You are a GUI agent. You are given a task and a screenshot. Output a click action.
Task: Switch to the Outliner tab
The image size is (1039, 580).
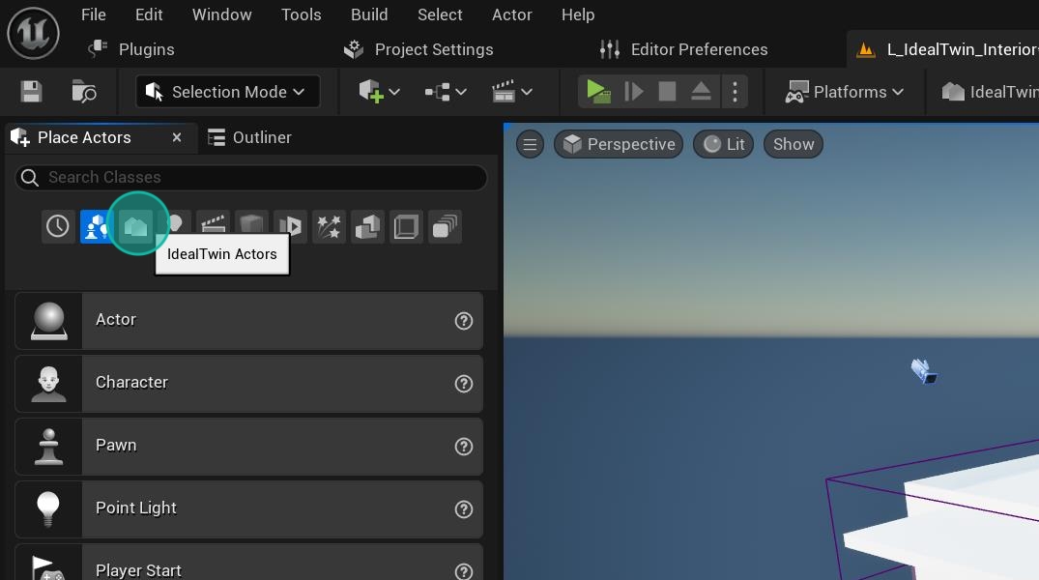click(249, 137)
